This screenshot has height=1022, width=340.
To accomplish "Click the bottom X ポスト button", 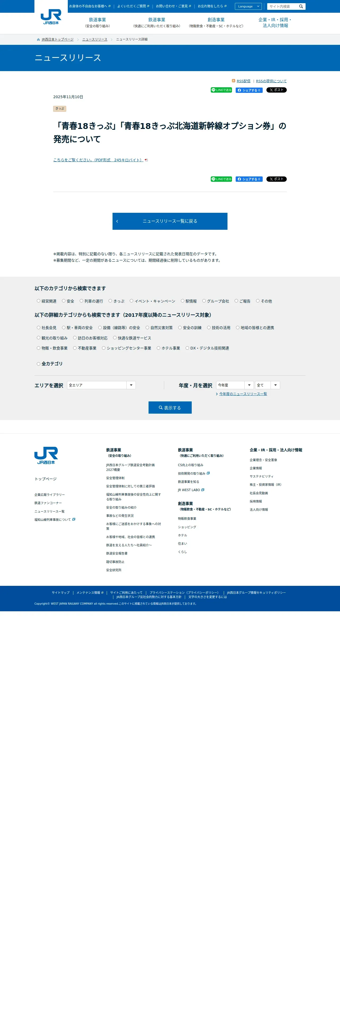I will click(x=276, y=179).
